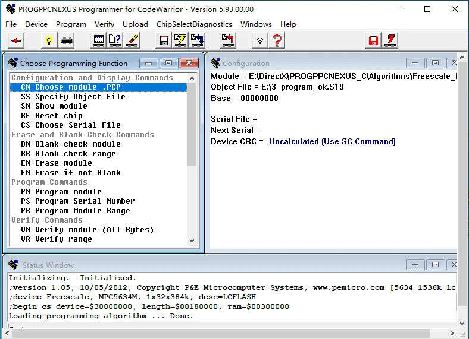Screen dimensions: 469x339
Task: Minimize the Choose Programming Function window
Action: coord(148,63)
